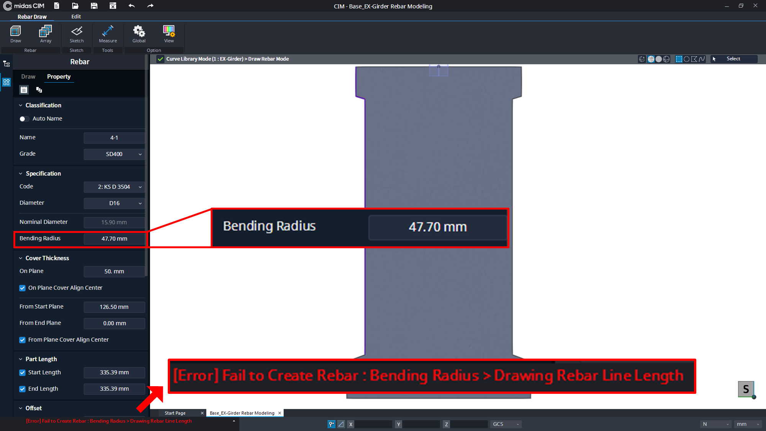This screenshot has height=431, width=766.
Task: Select the Sketch tool
Action: tap(77, 34)
